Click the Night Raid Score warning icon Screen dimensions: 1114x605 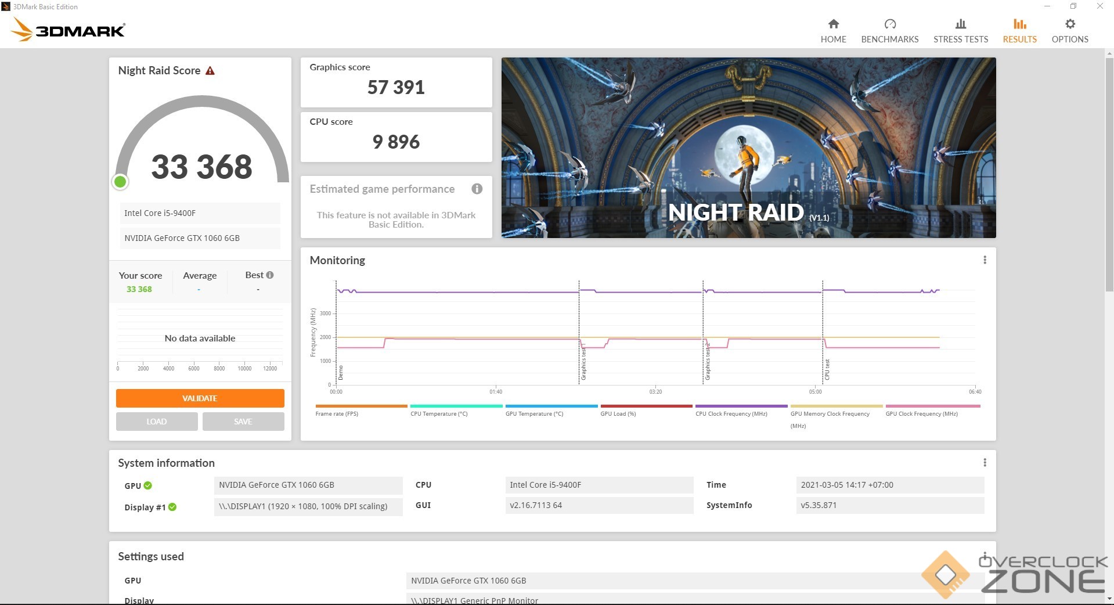[x=210, y=71]
